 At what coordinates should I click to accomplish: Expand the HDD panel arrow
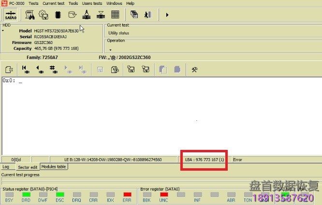3,31
